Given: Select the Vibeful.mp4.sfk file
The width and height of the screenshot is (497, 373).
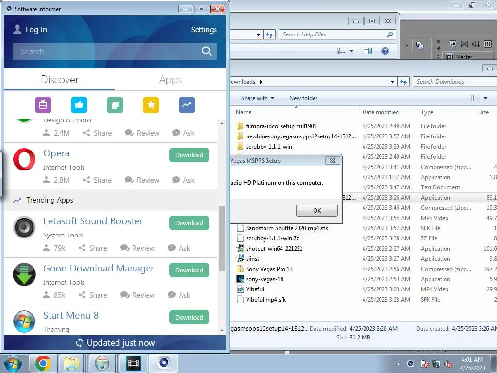Looking at the screenshot, I should click(265, 299).
